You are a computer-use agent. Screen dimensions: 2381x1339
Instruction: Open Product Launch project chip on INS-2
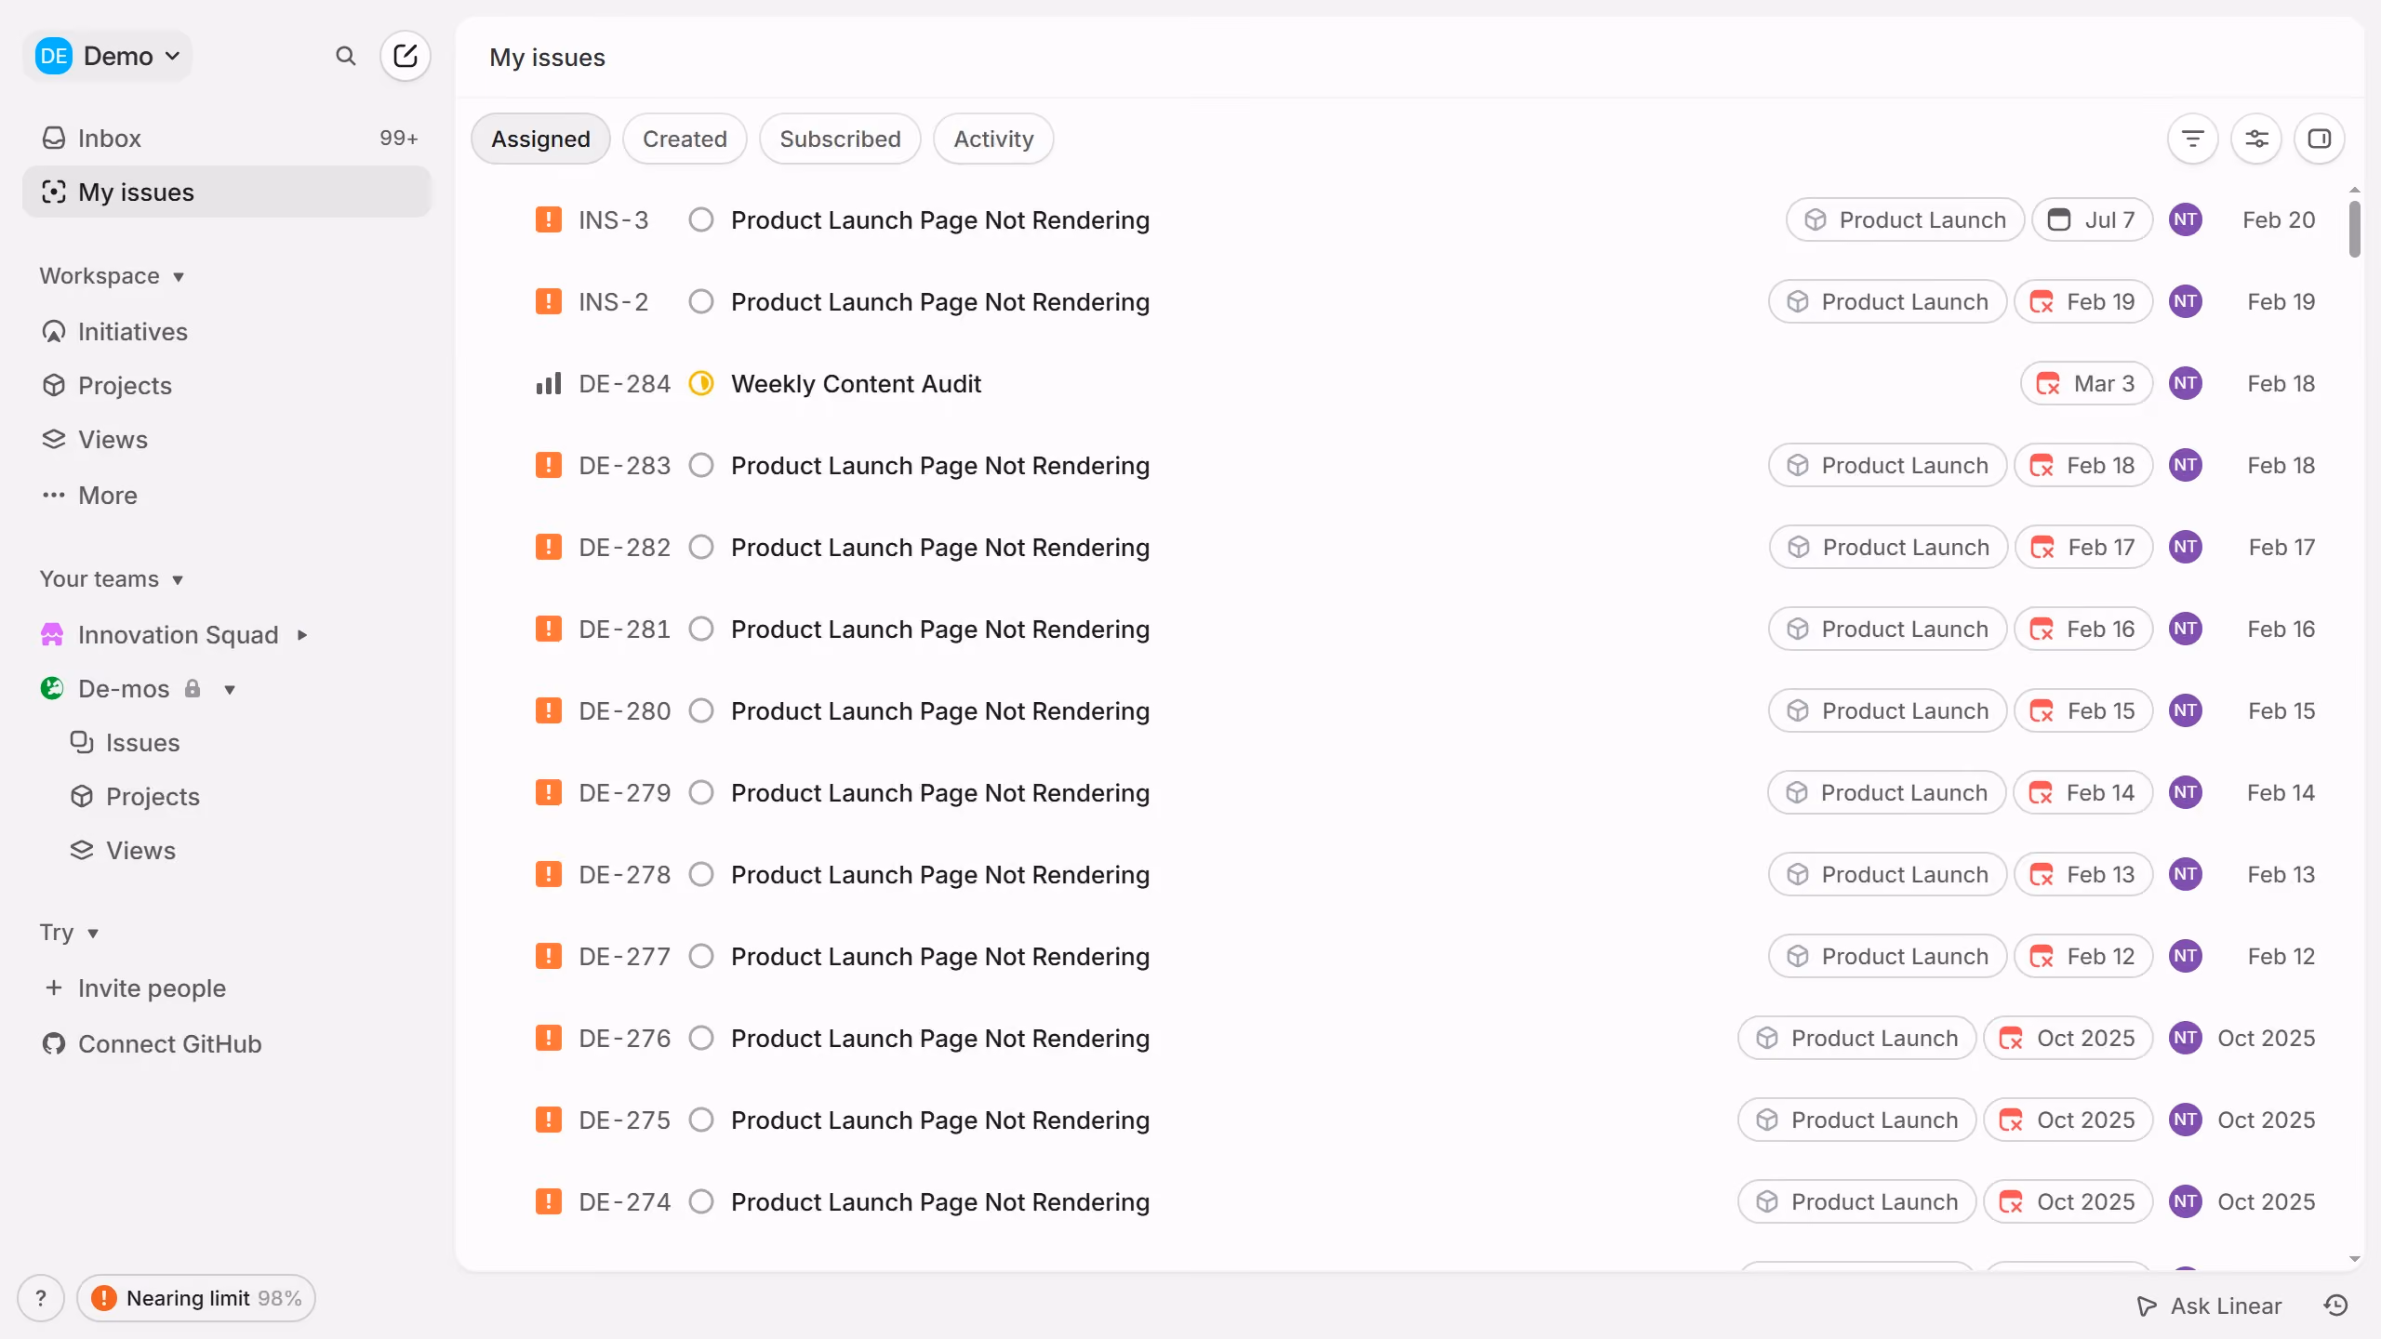[1888, 302]
